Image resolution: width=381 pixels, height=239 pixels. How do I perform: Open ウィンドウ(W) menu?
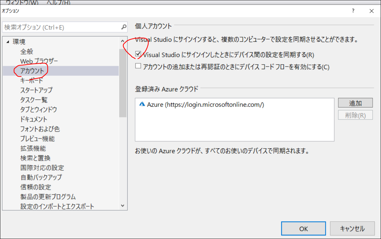pyautogui.click(x=22, y=3)
